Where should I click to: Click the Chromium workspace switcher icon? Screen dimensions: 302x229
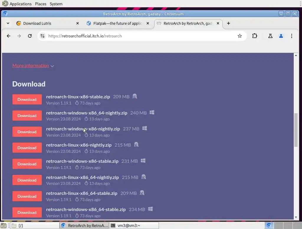pos(269,225)
